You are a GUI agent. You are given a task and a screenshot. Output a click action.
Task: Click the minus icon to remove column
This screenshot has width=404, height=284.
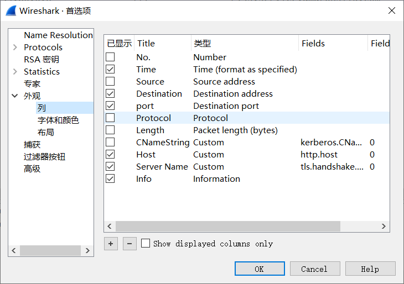[130, 244]
